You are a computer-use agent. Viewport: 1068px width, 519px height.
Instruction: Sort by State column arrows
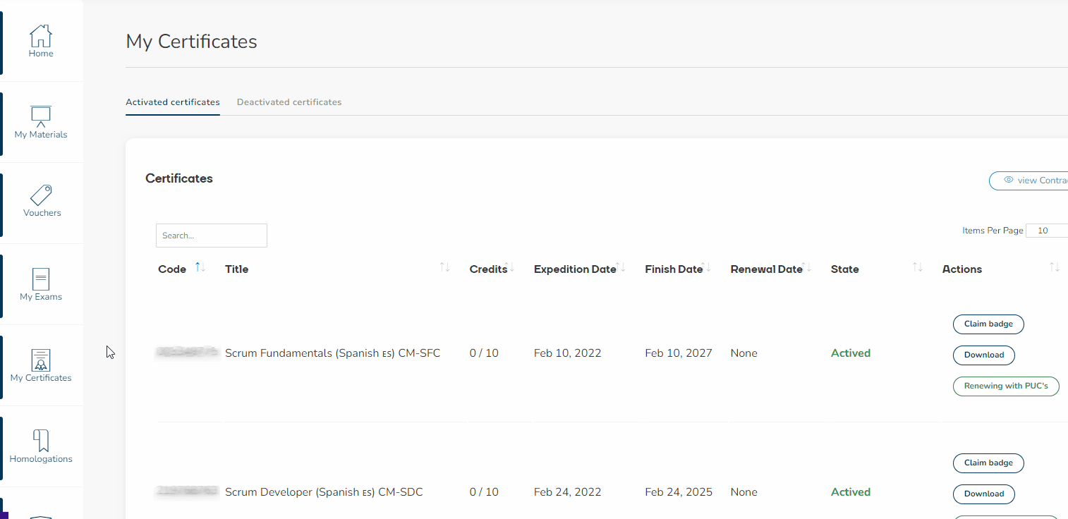[x=917, y=268]
